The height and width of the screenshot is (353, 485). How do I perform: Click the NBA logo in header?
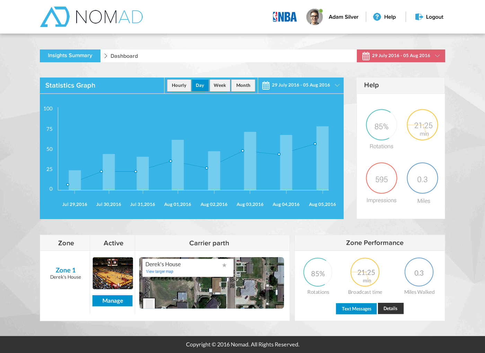pos(285,17)
